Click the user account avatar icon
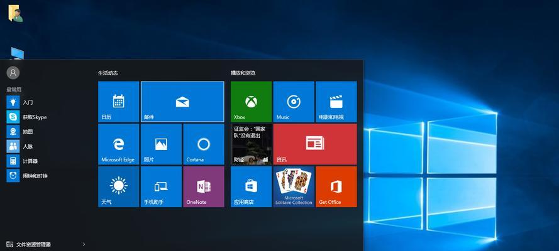The height and width of the screenshot is (251, 559). point(13,73)
